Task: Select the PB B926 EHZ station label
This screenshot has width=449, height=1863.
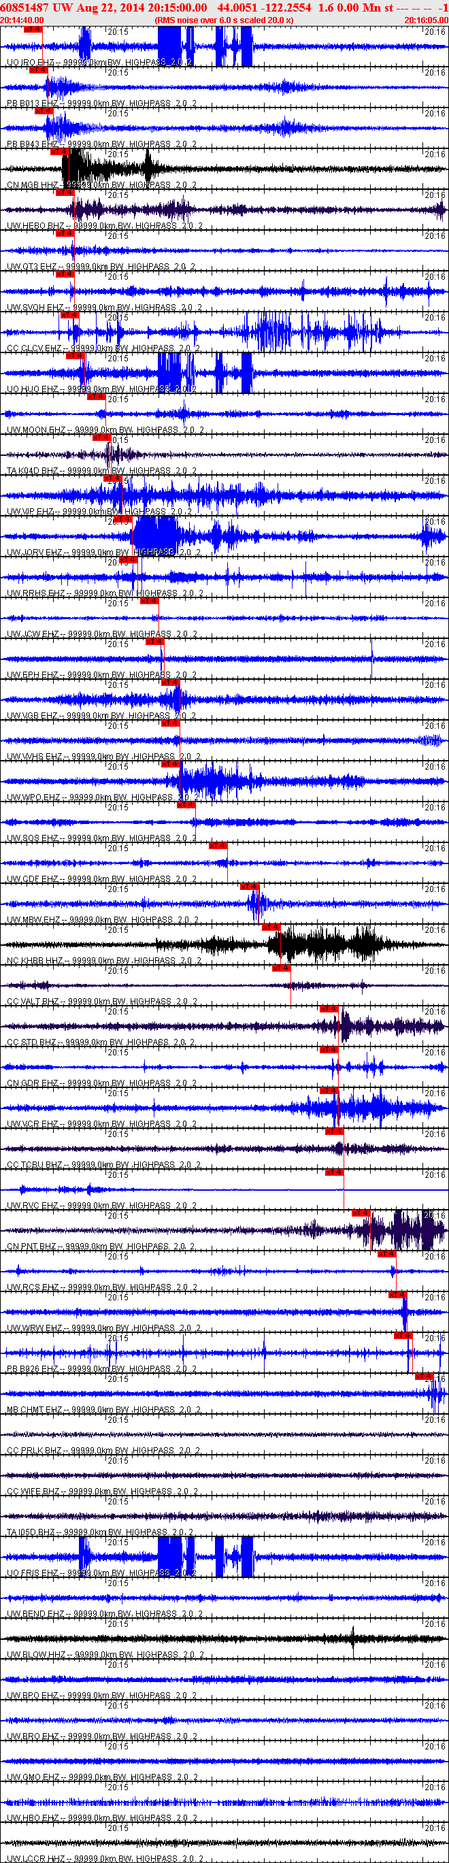Action: 102,1370
